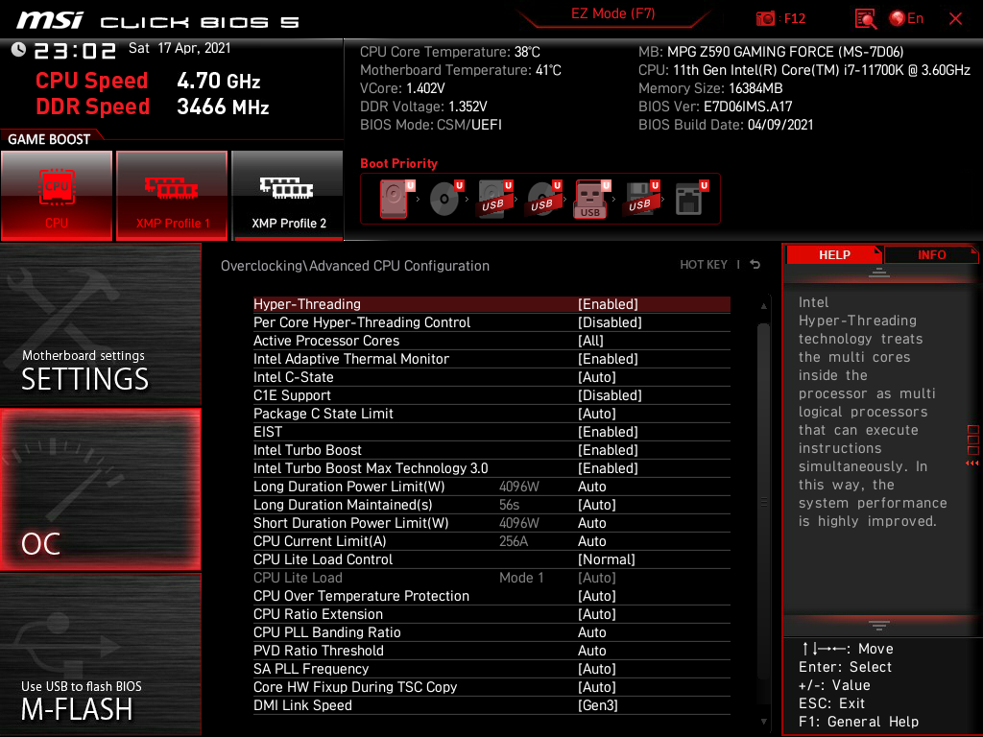Click the Boot Priority heading

398,163
